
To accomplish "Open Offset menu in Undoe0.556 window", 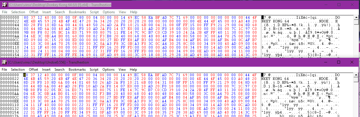I will (33, 70).
